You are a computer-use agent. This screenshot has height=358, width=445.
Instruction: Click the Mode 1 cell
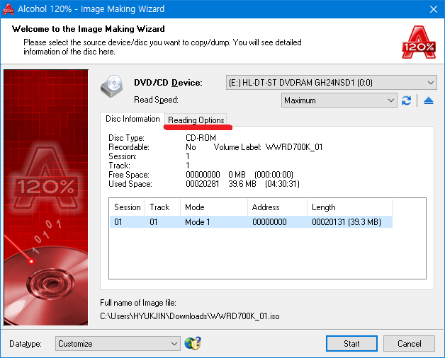[198, 221]
